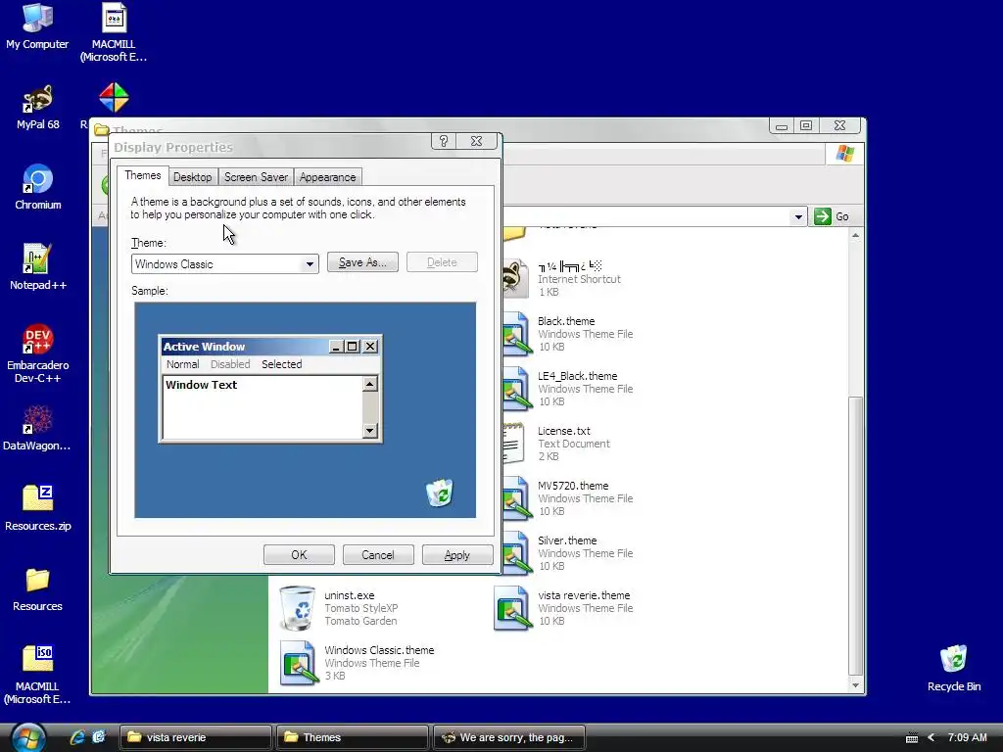The image size is (1003, 752).
Task: Click the scroll down arrow in Themes window
Action: (856, 684)
